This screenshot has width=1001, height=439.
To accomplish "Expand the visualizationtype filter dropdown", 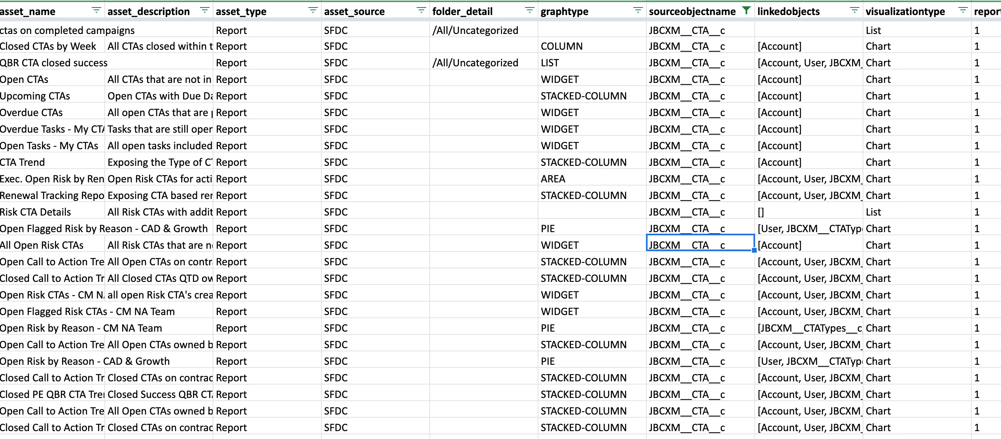I will pos(963,10).
